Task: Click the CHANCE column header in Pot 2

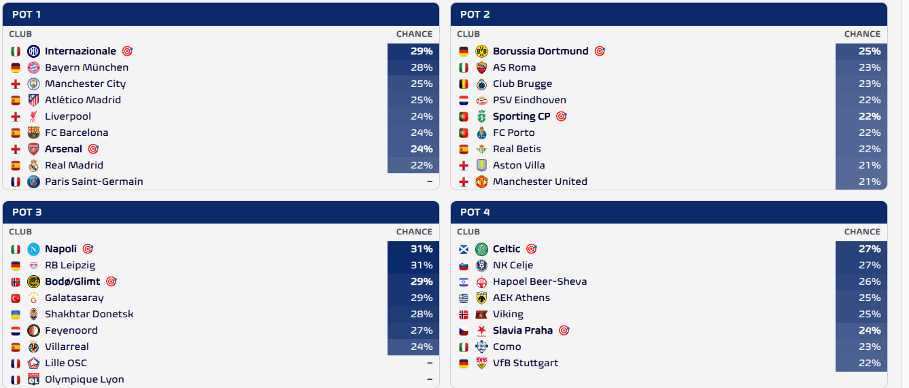Action: tap(862, 34)
